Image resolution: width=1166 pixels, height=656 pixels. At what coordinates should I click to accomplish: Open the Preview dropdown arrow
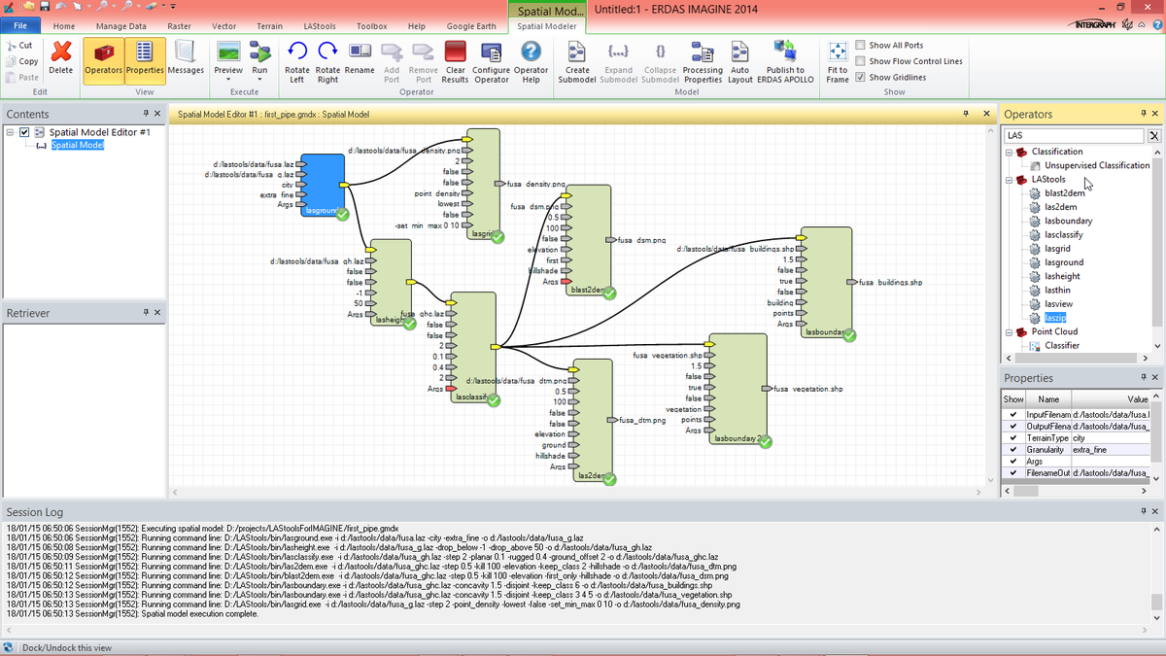click(228, 80)
